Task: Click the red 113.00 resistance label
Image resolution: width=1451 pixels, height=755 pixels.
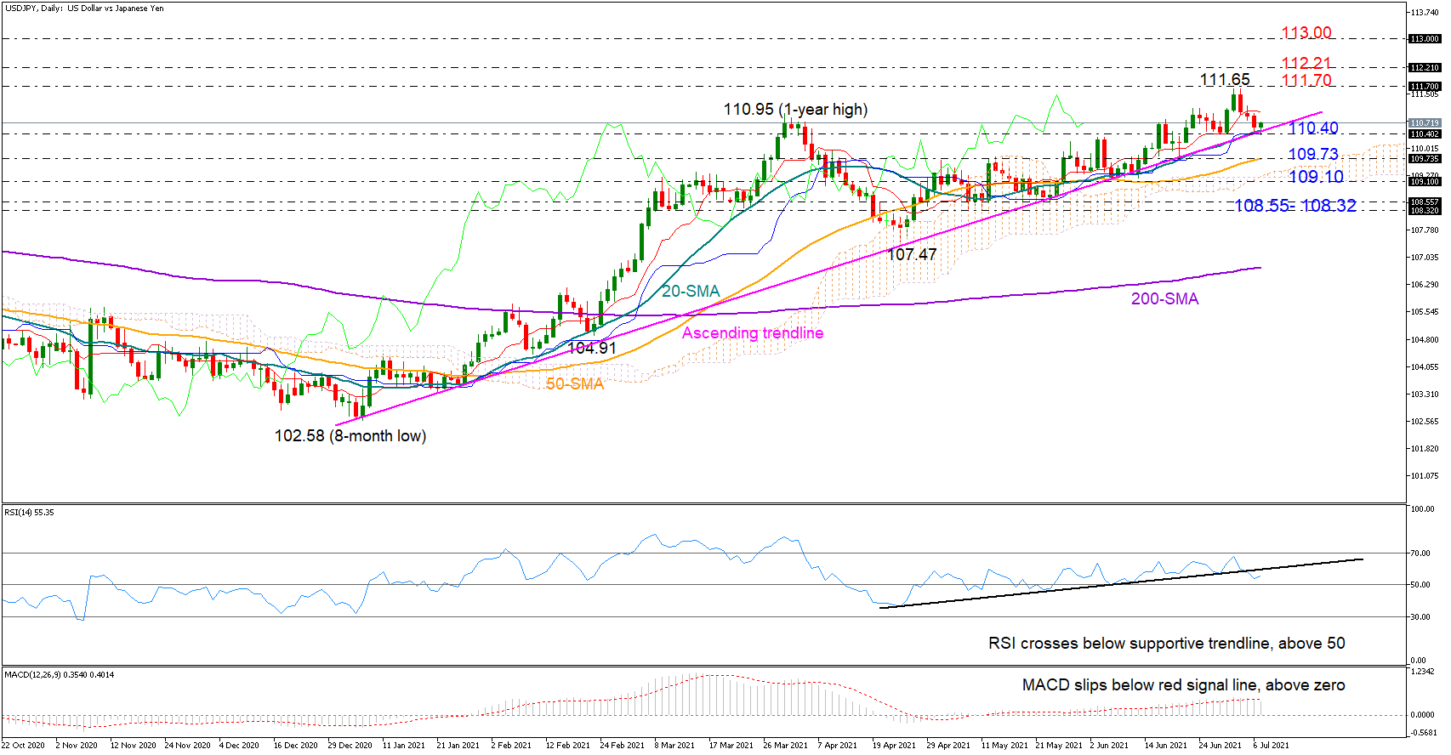Action: pos(1306,33)
